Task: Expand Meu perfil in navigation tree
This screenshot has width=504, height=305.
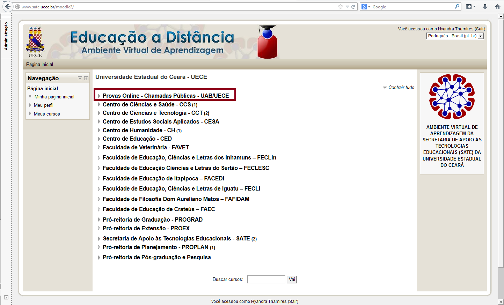Action: 30,105
